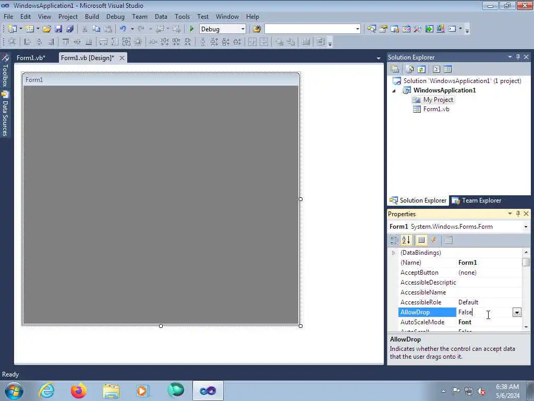
Task: Click Show All Files in Solution Explorer
Action: (410, 69)
